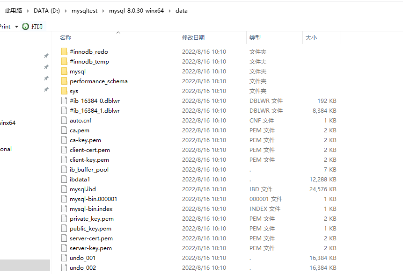Open the Print dropdown arrow
Image resolution: width=403 pixels, height=274 pixels.
pyautogui.click(x=17, y=27)
